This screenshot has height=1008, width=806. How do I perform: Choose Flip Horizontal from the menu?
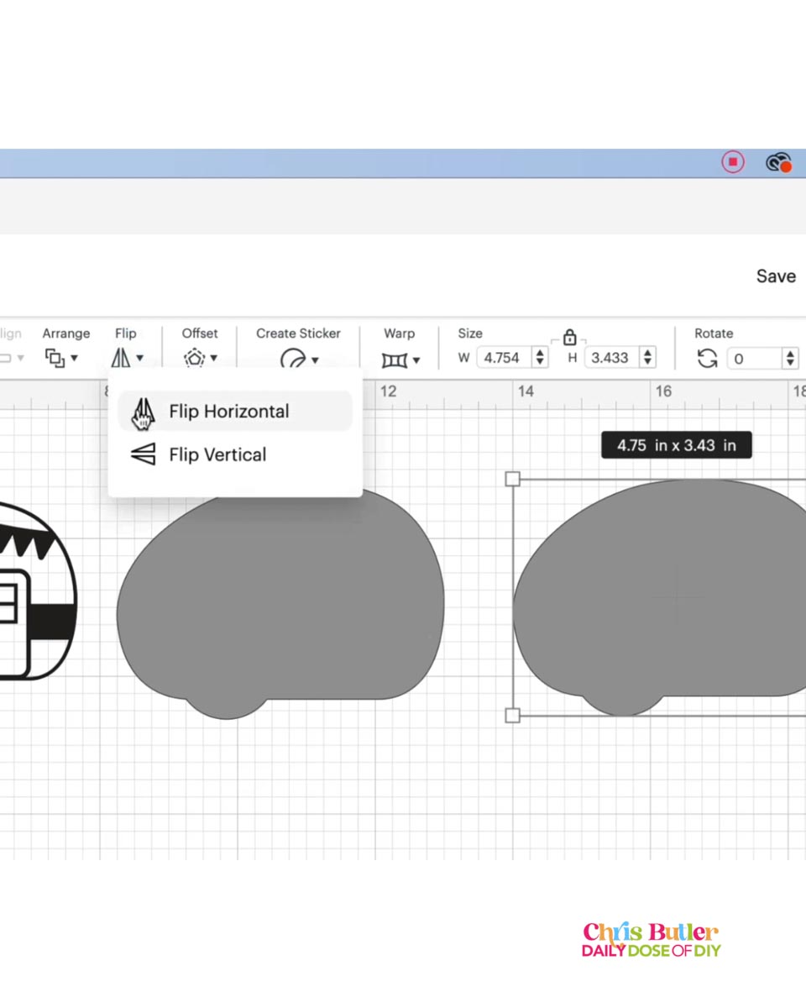pos(235,412)
